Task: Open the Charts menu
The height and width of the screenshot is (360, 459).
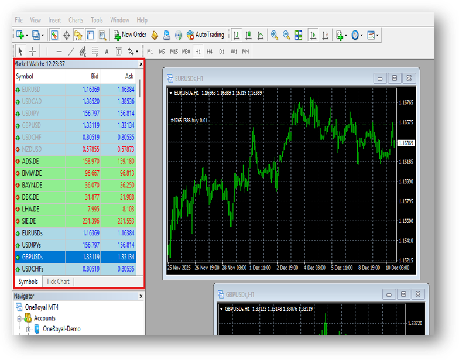Action: coord(76,20)
